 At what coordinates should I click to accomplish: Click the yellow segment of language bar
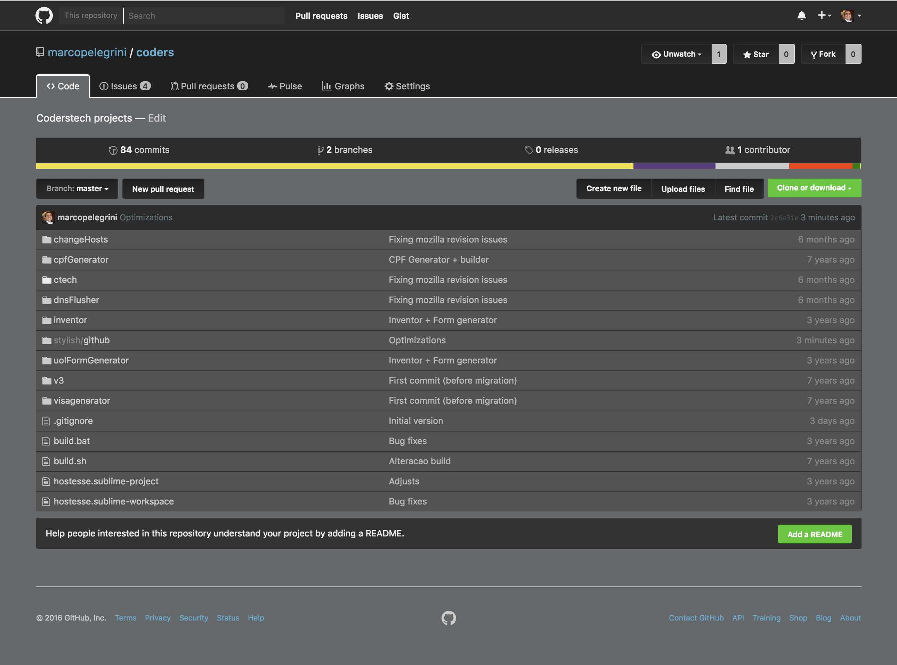[335, 166]
